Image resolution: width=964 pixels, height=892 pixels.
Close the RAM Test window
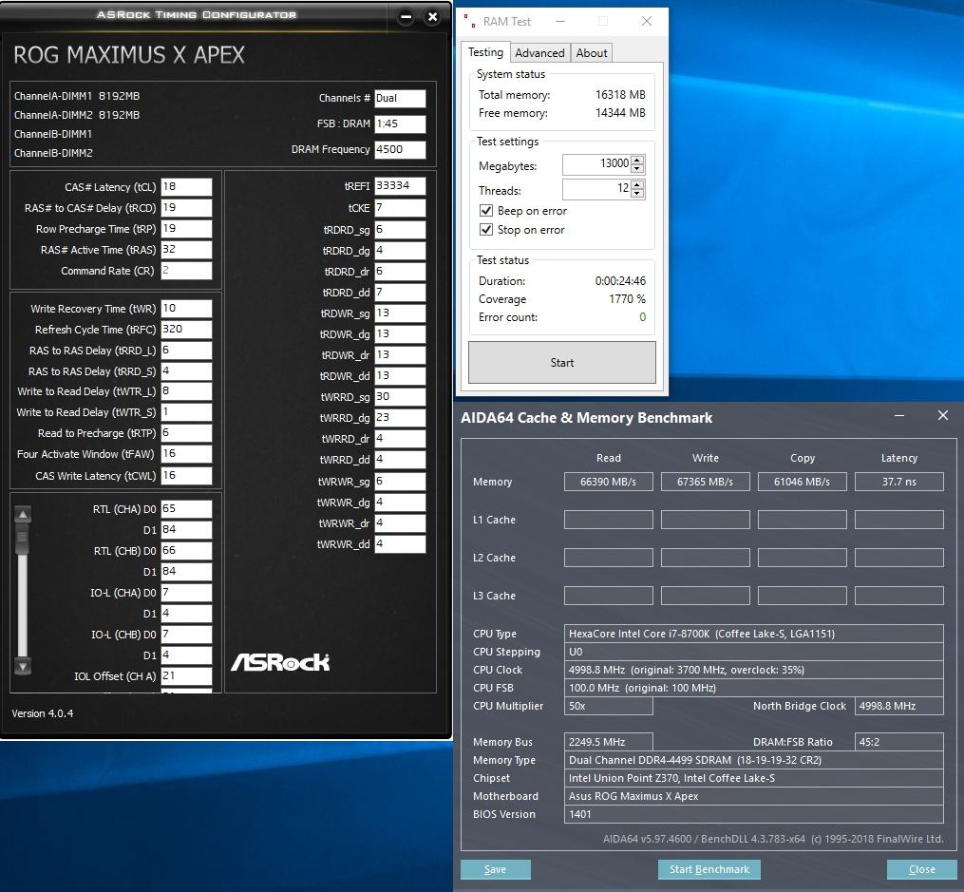click(x=646, y=22)
